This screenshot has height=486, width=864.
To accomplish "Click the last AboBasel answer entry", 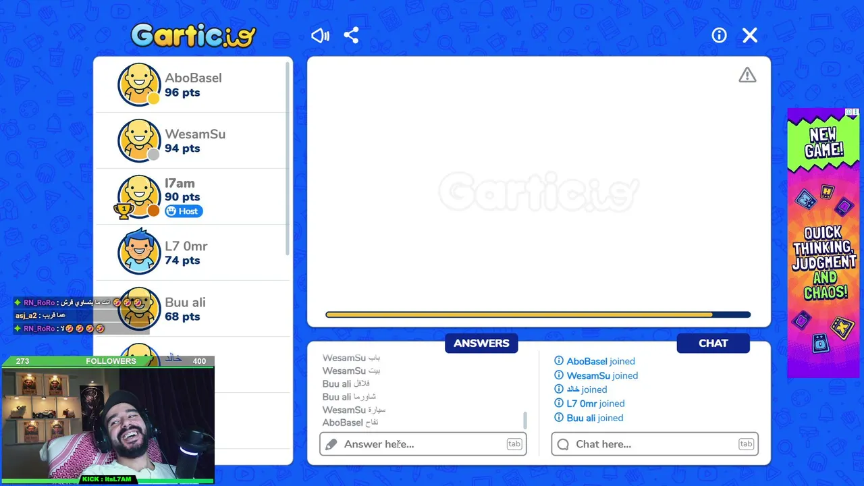I will 350,423.
